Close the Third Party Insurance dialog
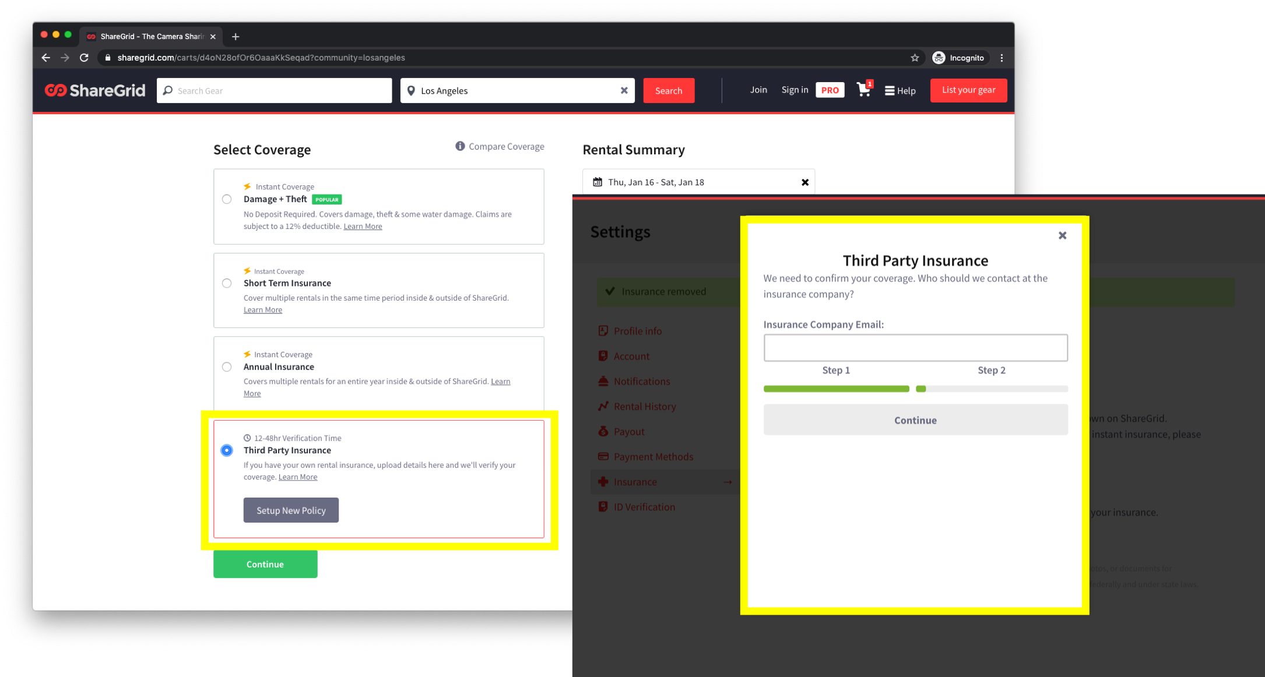 pyautogui.click(x=1062, y=235)
